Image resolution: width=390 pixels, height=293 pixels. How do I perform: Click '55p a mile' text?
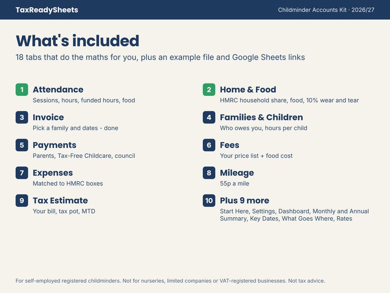(235, 183)
